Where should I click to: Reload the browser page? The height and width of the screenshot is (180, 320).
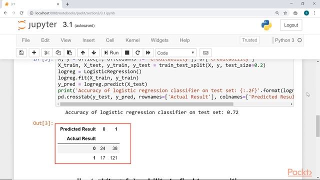pos(21,13)
